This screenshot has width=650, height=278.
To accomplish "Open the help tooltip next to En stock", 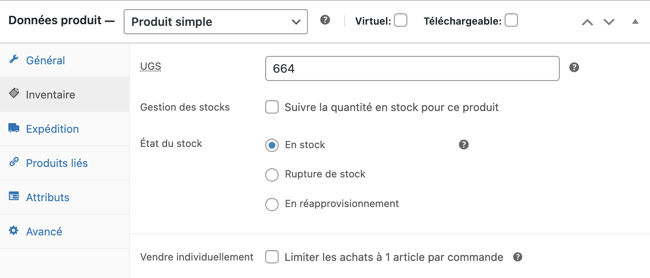I will pyautogui.click(x=464, y=144).
